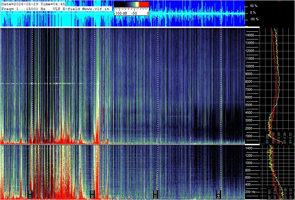Screen dimensions: 295x200
Task: Click the 50 % amplitude axis label
Action: 254,6
